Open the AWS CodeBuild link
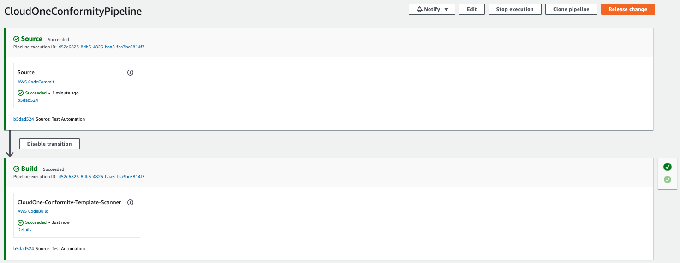Viewport: 680px width, 263px height. point(33,211)
